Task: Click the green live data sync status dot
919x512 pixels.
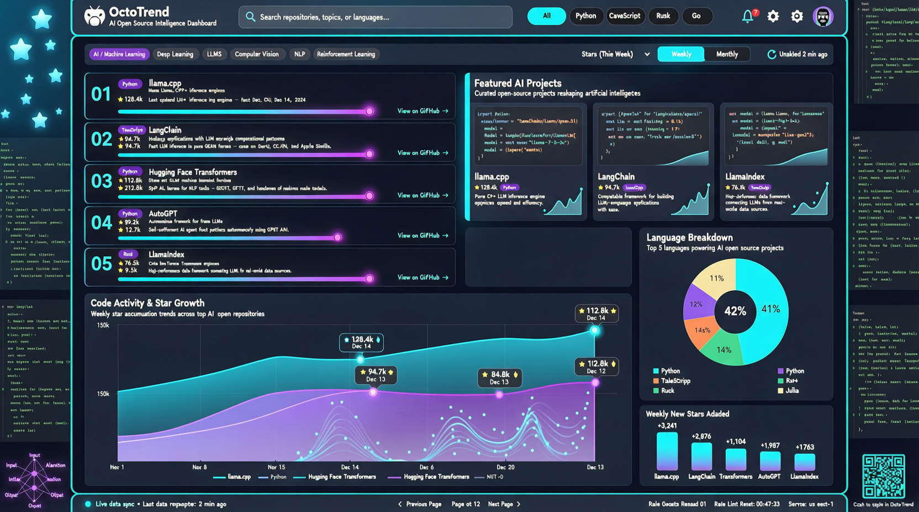Action: tap(88, 504)
